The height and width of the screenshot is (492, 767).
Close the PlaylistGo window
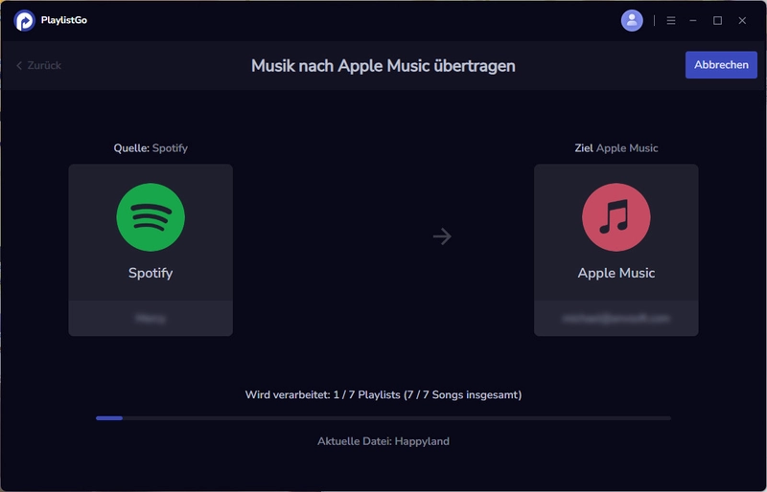742,20
